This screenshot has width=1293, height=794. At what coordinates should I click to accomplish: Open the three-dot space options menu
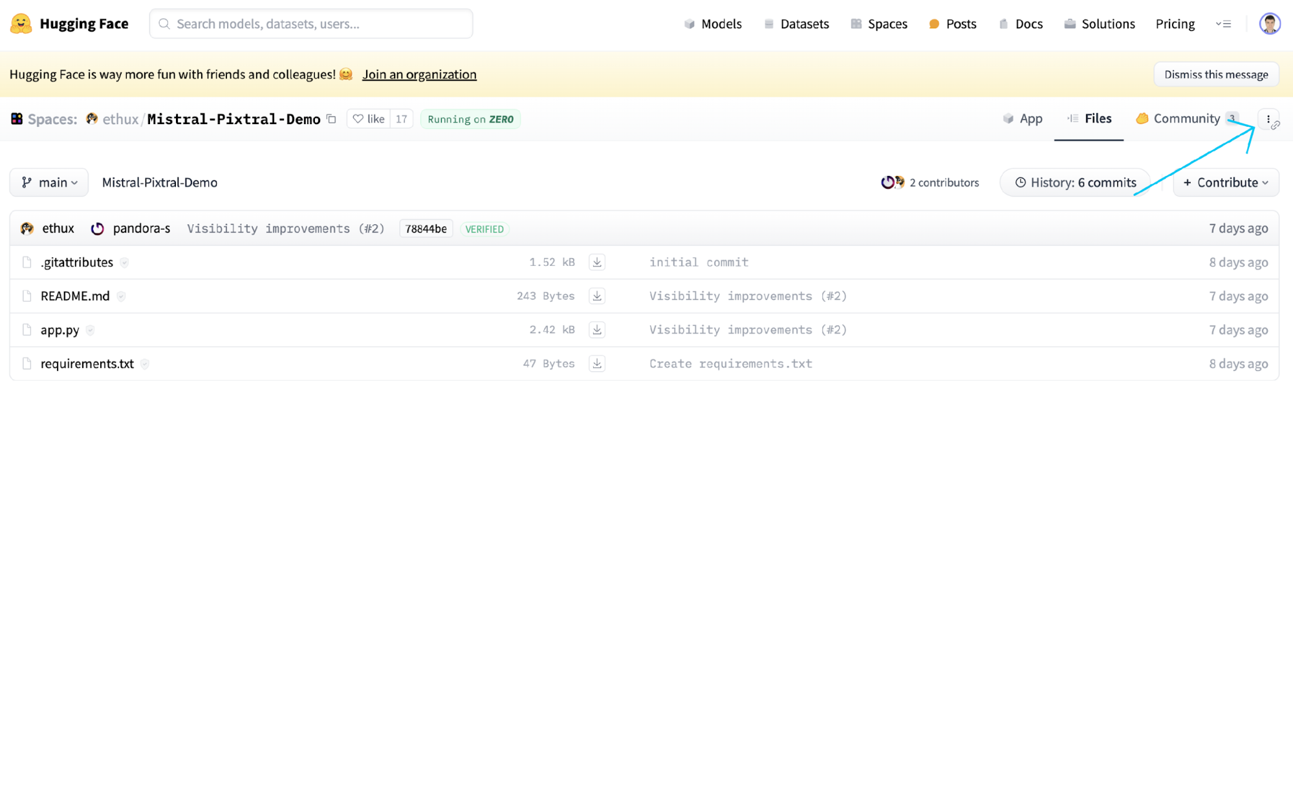point(1268,119)
